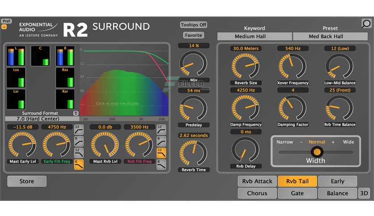Image resolution: width=374 pixels, height=216 pixels.
Task: Click the Xover Frequency knob
Action: click(x=293, y=66)
